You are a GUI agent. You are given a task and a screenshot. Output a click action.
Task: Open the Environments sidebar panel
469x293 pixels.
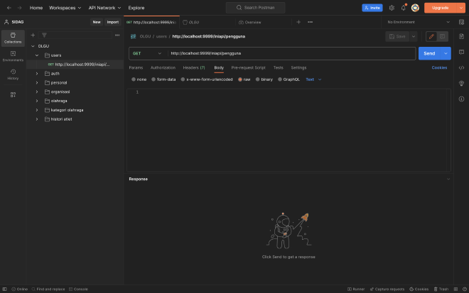(13, 55)
